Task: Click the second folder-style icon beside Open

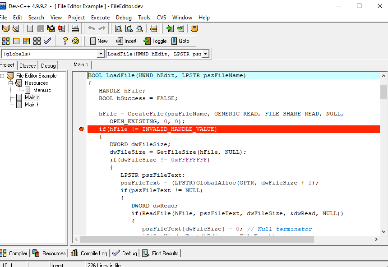Action: 16,28
